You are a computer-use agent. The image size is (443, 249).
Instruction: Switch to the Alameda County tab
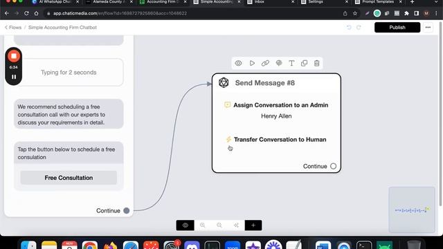(109, 1)
